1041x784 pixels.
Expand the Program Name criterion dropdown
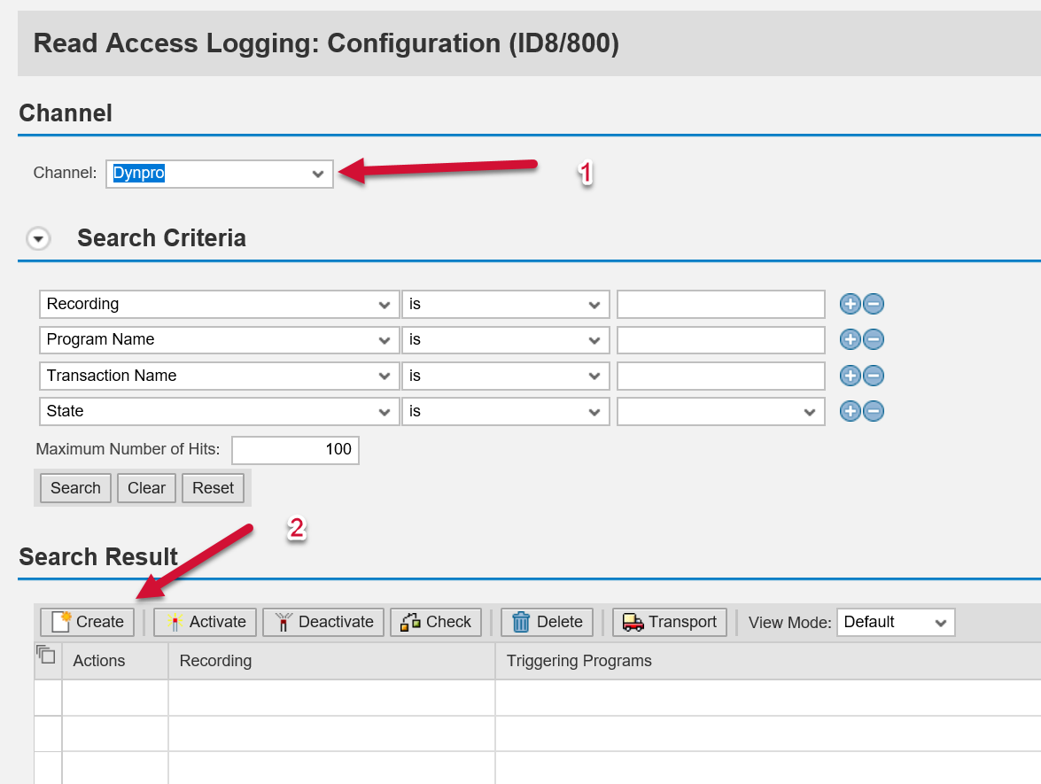[384, 340]
